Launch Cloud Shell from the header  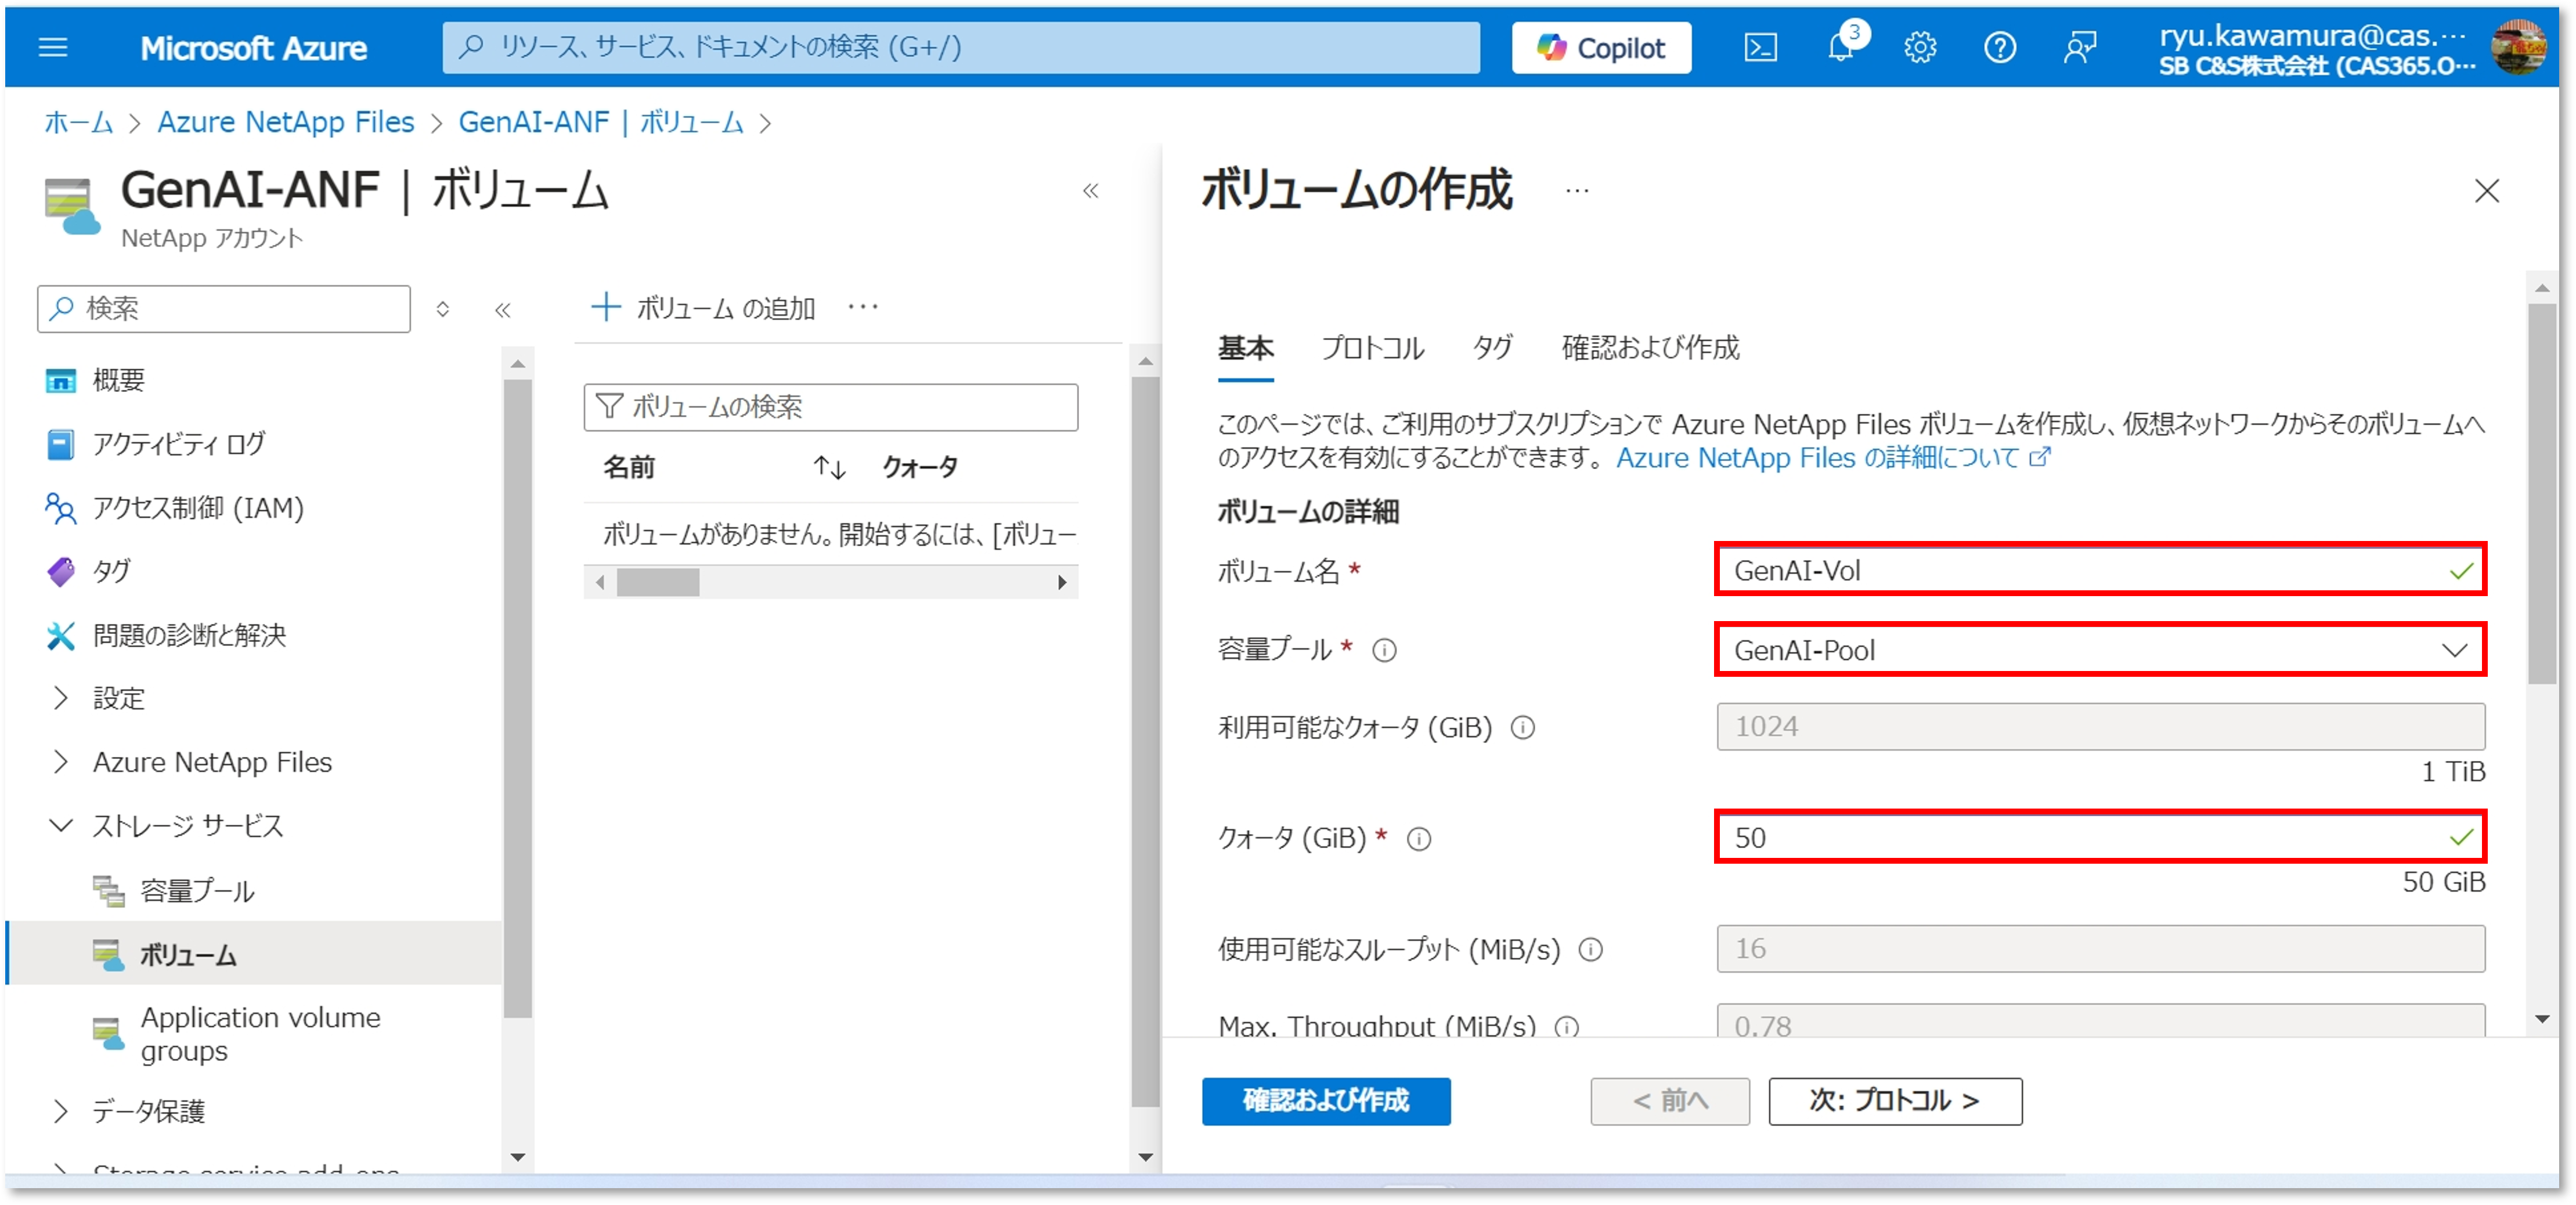1761,47
